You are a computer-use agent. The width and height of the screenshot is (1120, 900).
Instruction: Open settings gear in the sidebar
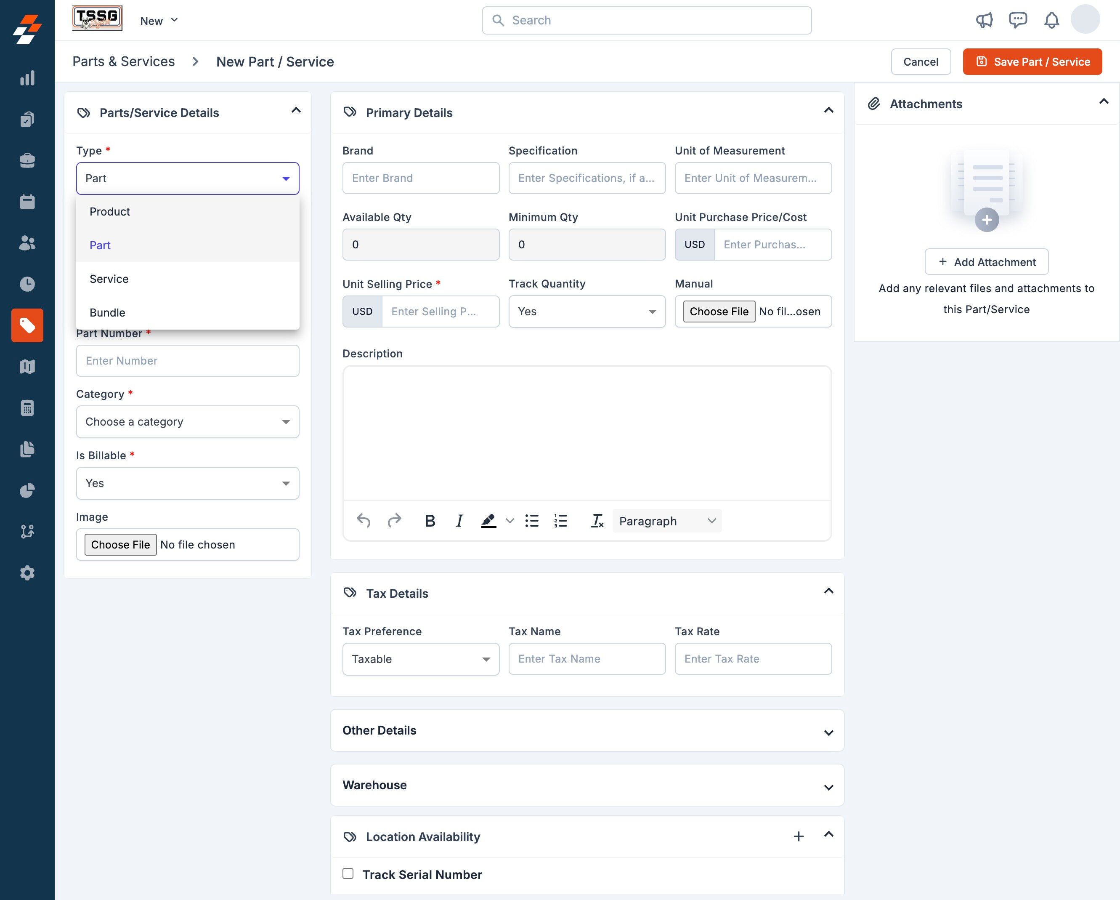pyautogui.click(x=27, y=572)
